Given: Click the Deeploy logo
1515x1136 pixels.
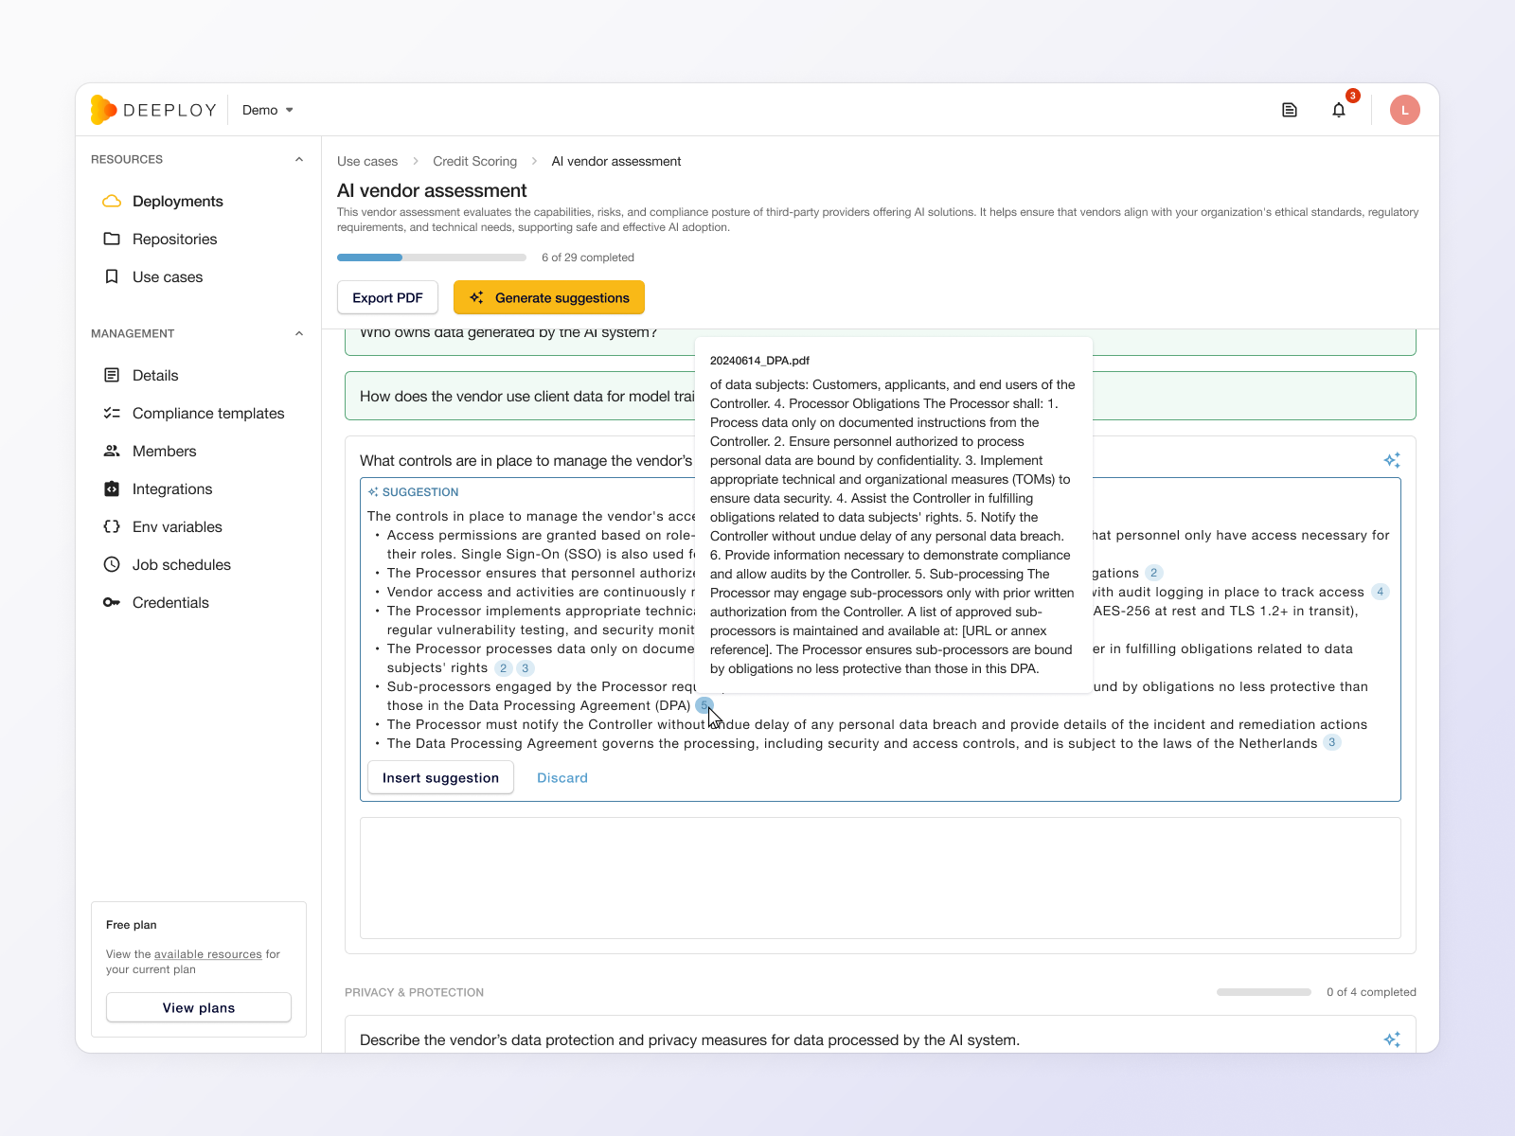Looking at the screenshot, I should coord(153,110).
